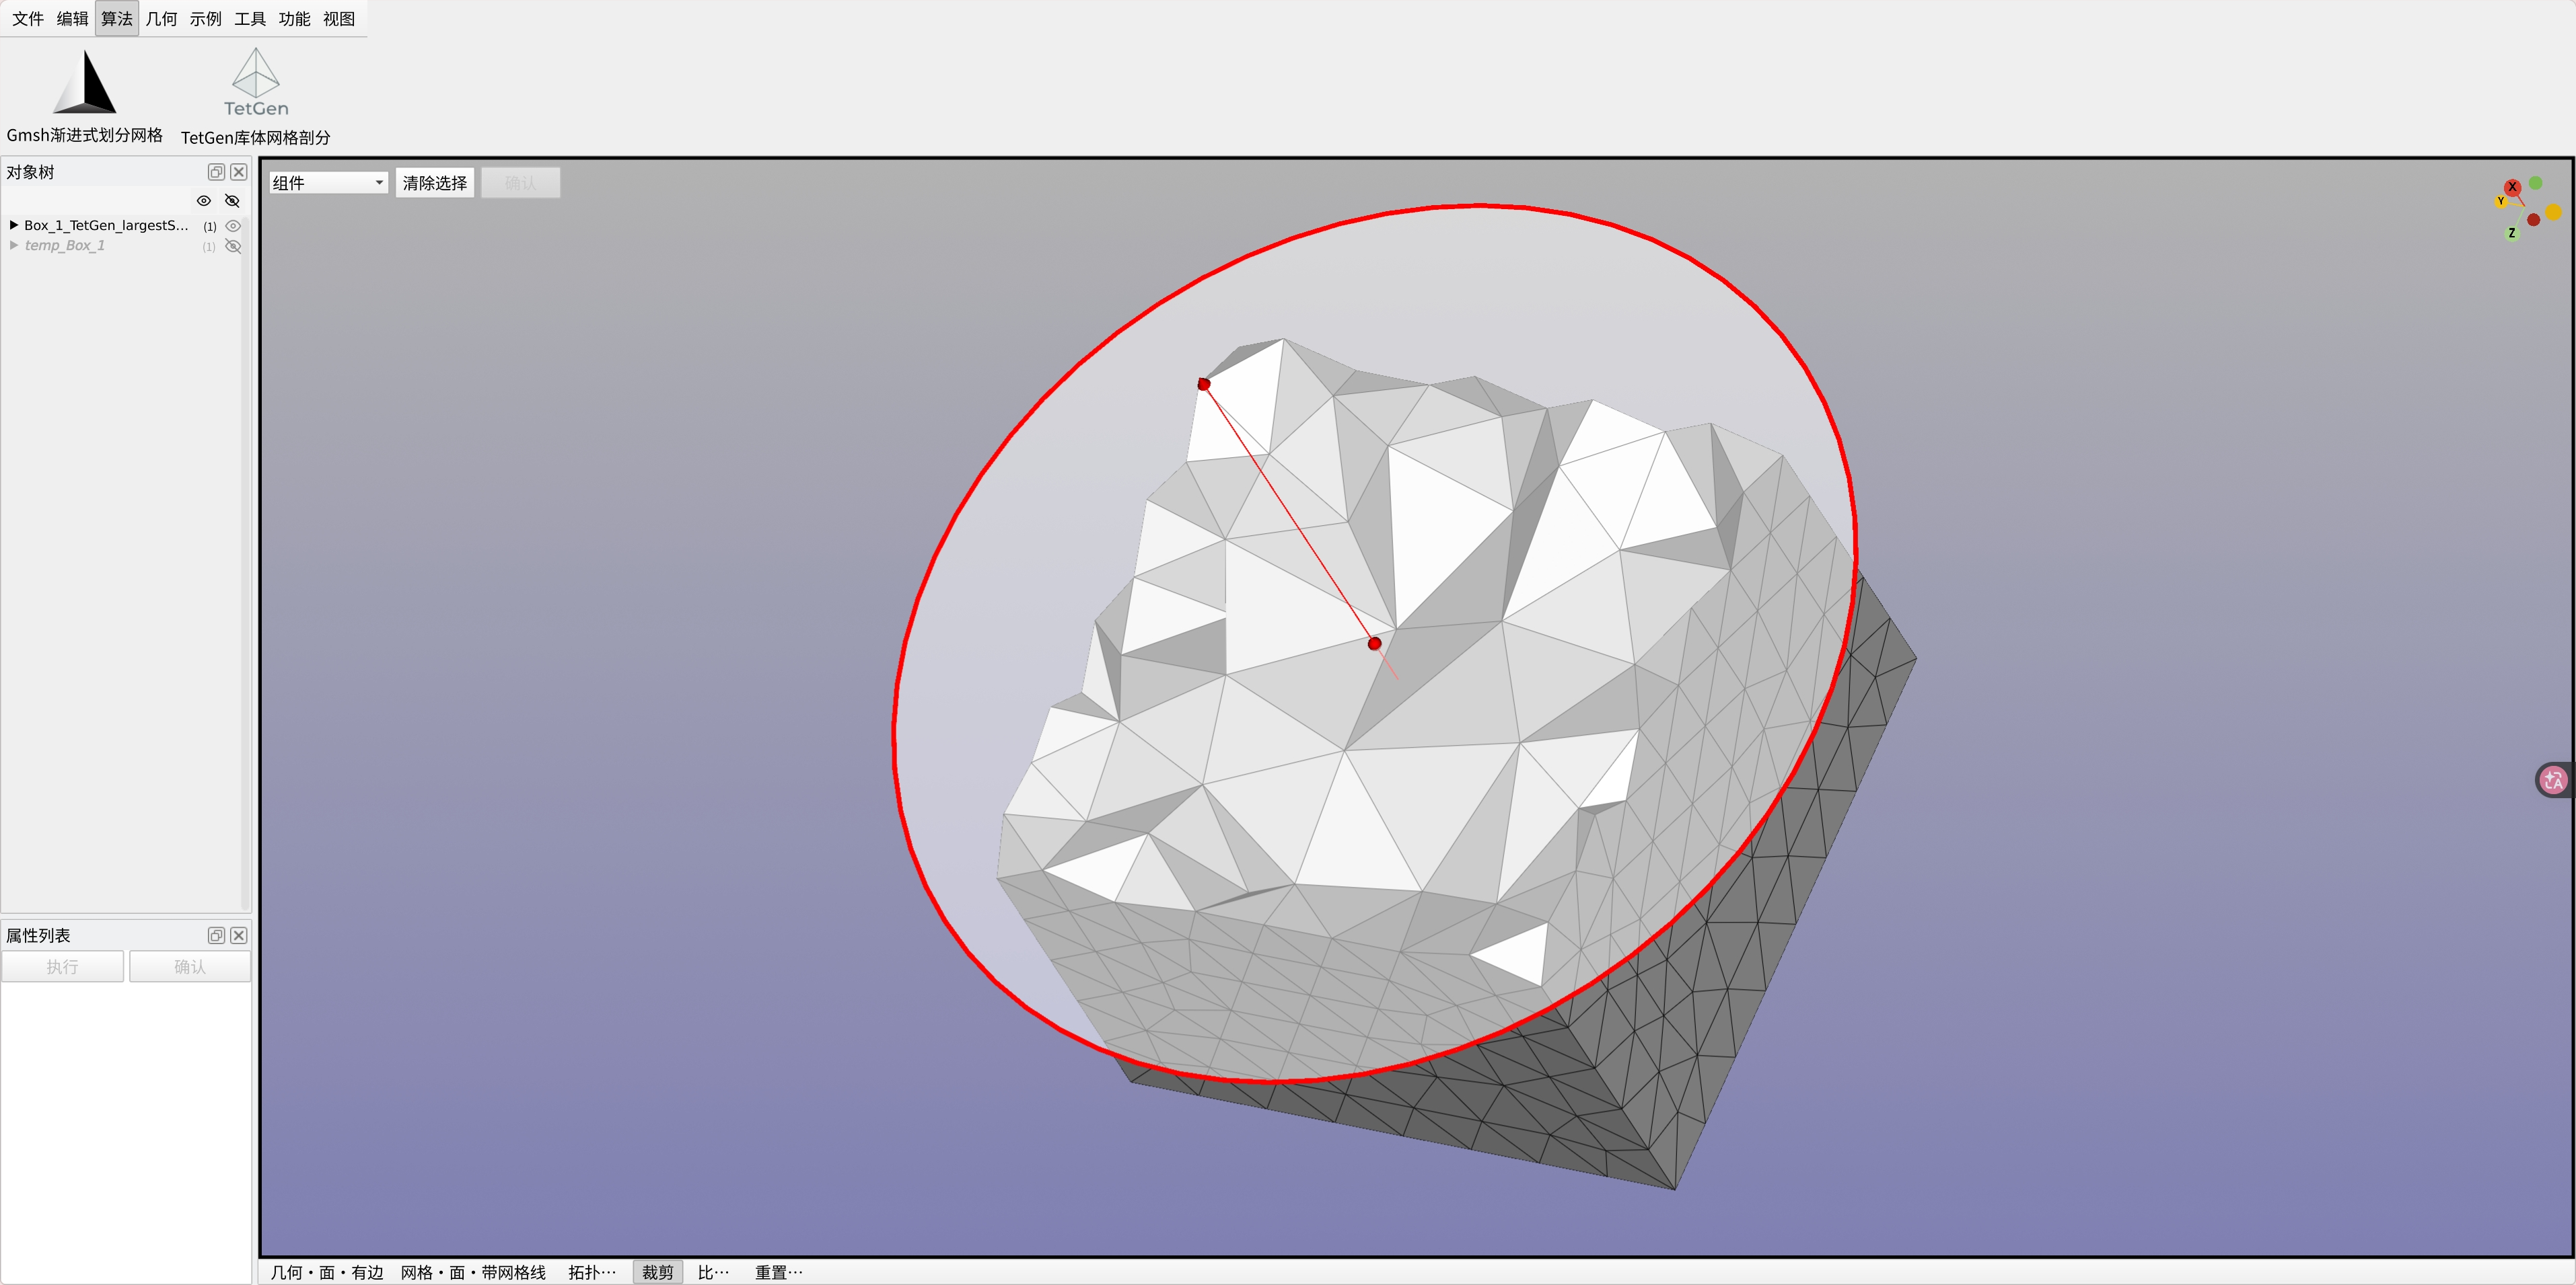The height and width of the screenshot is (1285, 2576).
Task: Click the show-all eye icon in 对象树
Action: pos(204,201)
